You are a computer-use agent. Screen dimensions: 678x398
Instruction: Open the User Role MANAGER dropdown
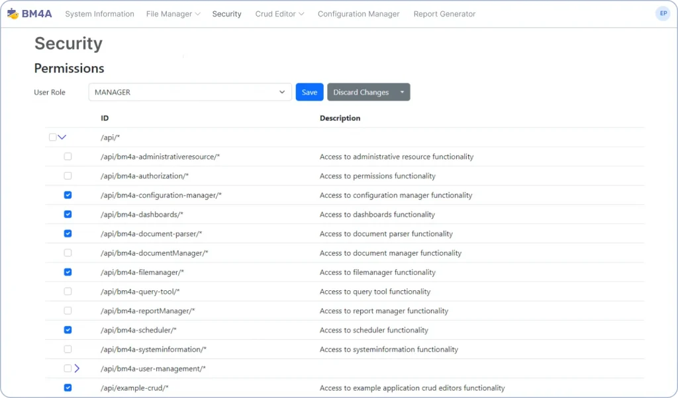(190, 92)
